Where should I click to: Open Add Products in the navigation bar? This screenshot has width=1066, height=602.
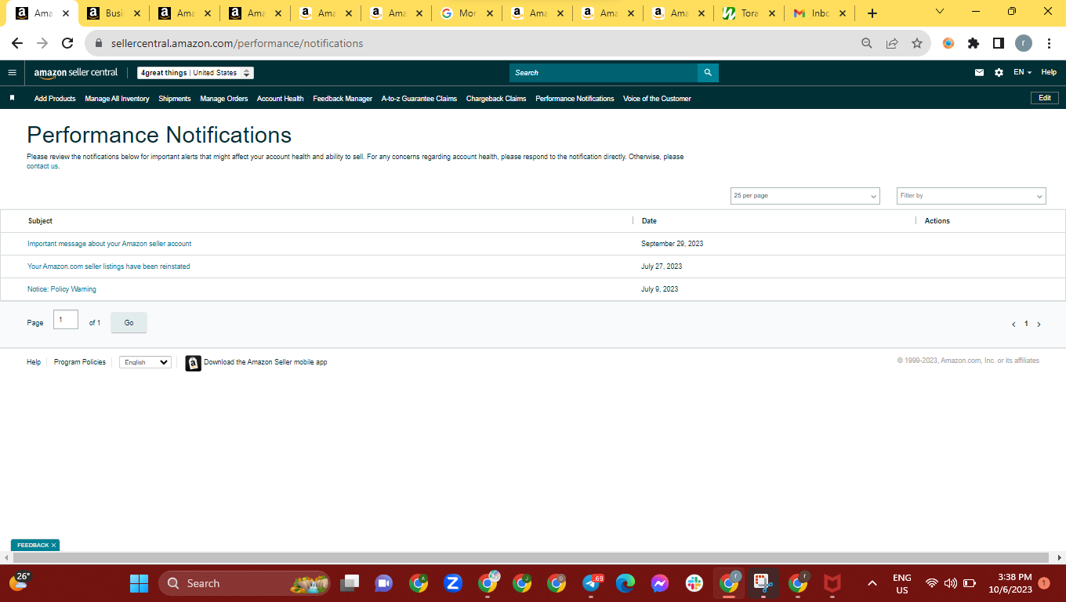[55, 99]
